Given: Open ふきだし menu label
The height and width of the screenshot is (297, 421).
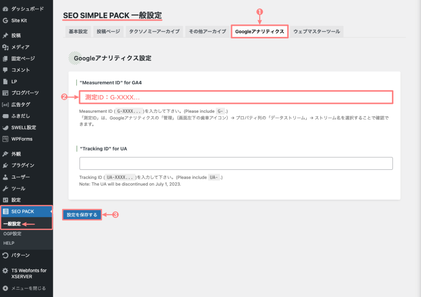Looking at the screenshot, I should (21, 116).
